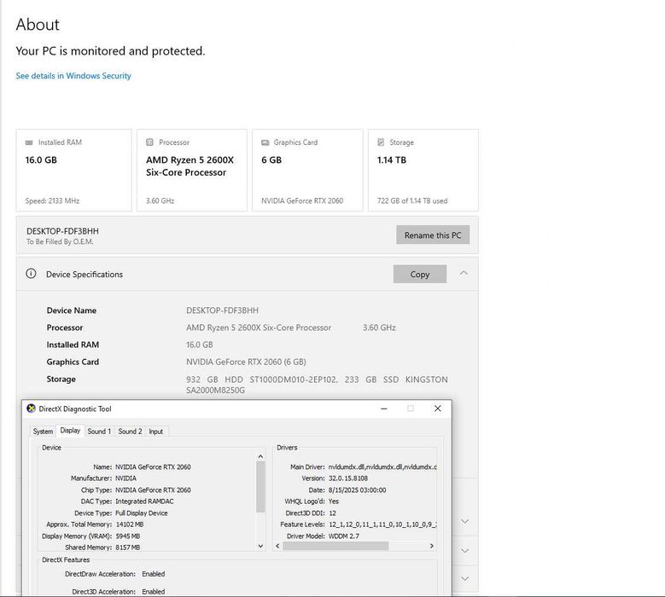Screen dimensions: 665x597
Task: Click the Rename this PC button
Action: (433, 235)
